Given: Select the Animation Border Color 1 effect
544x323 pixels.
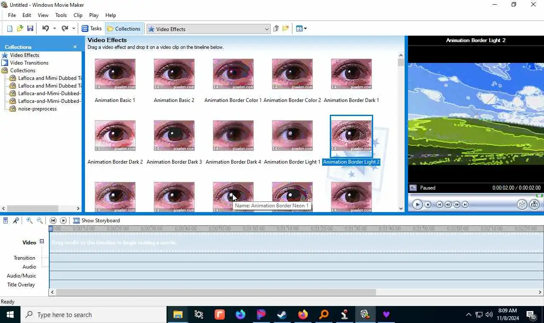Looking at the screenshot, I should (x=233, y=74).
